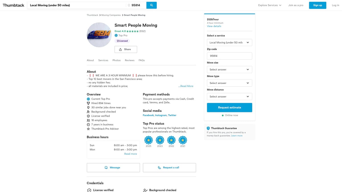The image size is (342, 192).
Task: Open the Facebook social media link
Action: 148,115
